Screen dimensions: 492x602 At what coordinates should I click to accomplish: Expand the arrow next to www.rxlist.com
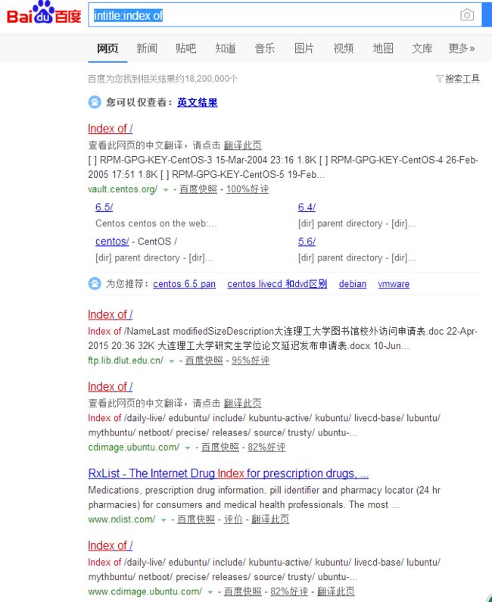[163, 519]
